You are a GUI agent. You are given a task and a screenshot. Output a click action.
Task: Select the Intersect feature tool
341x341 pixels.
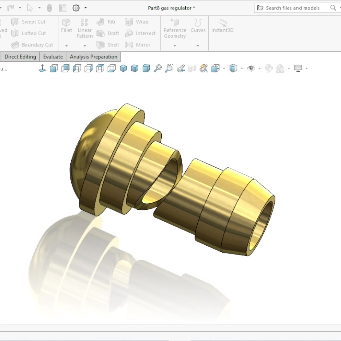140,33
